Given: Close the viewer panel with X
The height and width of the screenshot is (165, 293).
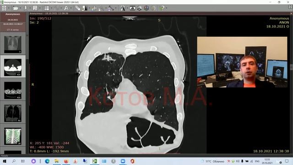Looking at the screenshot, I should tap(291, 13).
